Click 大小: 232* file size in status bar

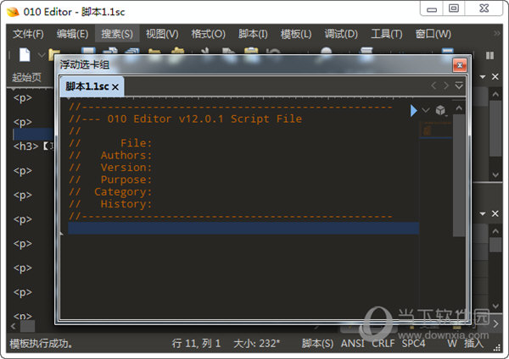256,344
